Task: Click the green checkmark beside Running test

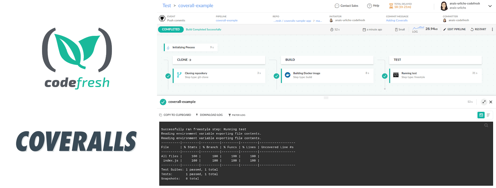Action: point(385,76)
